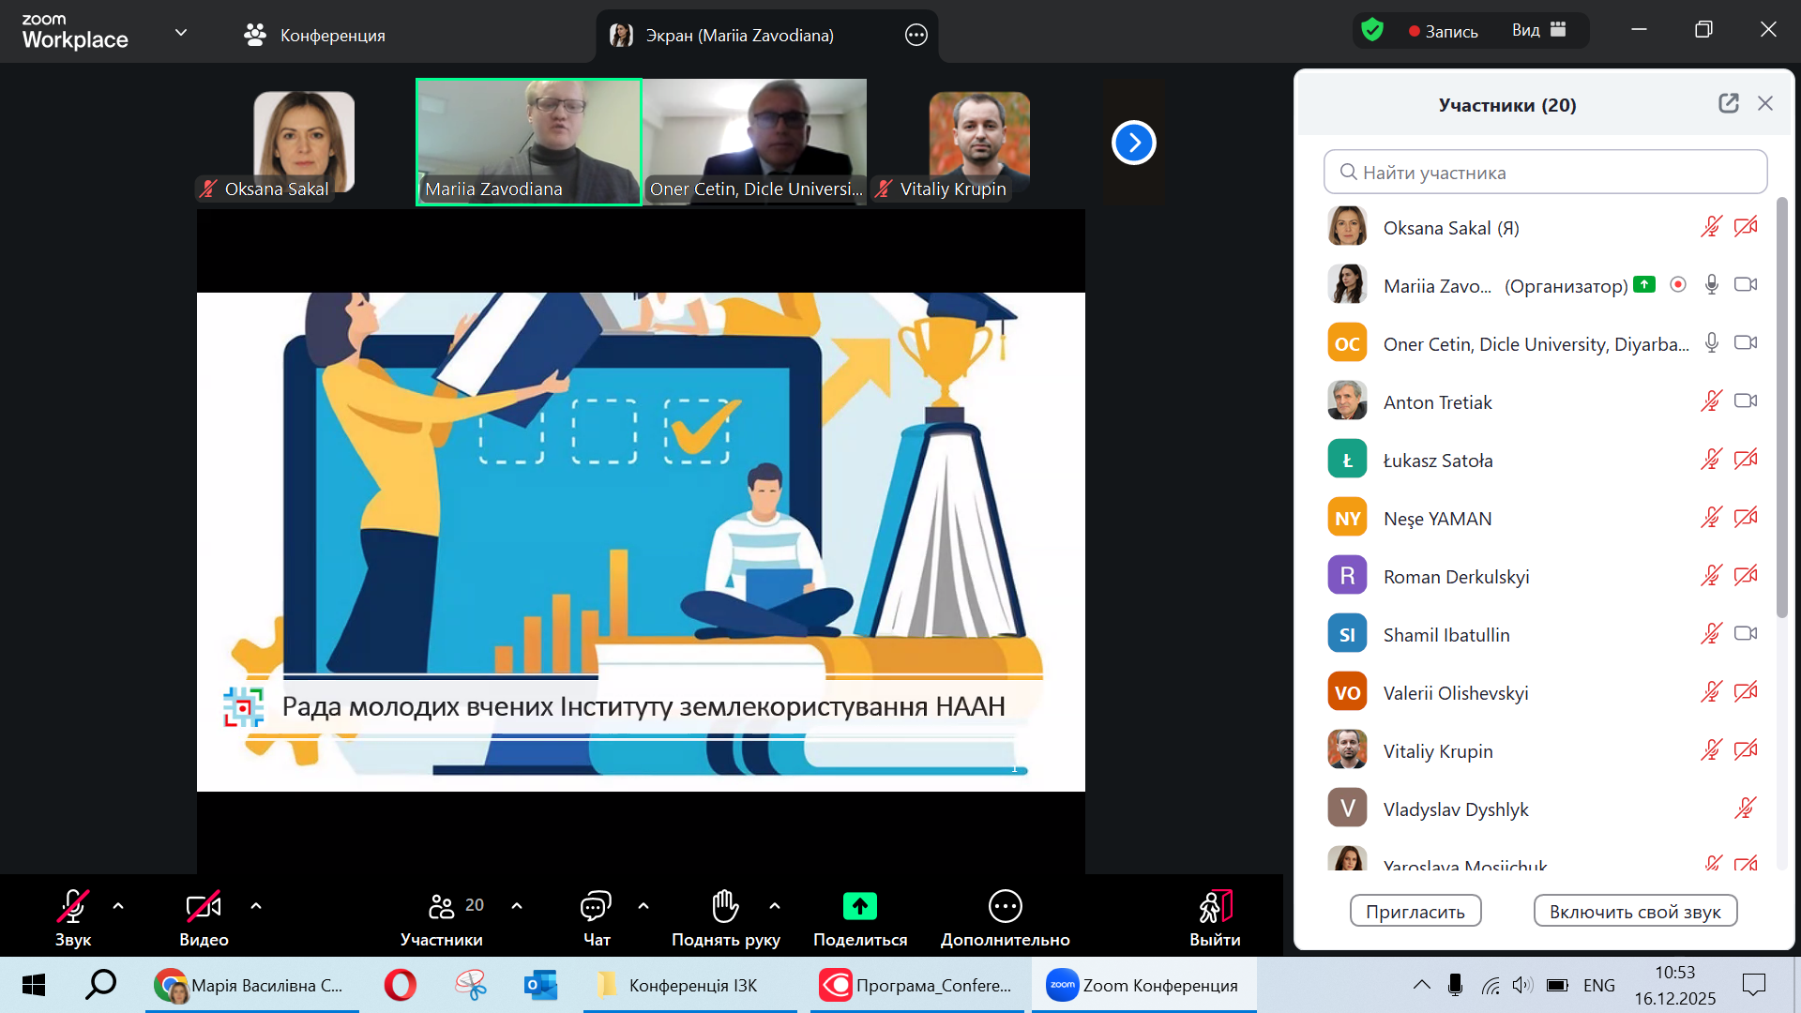Click the unmute my audio button

pos(1634,911)
